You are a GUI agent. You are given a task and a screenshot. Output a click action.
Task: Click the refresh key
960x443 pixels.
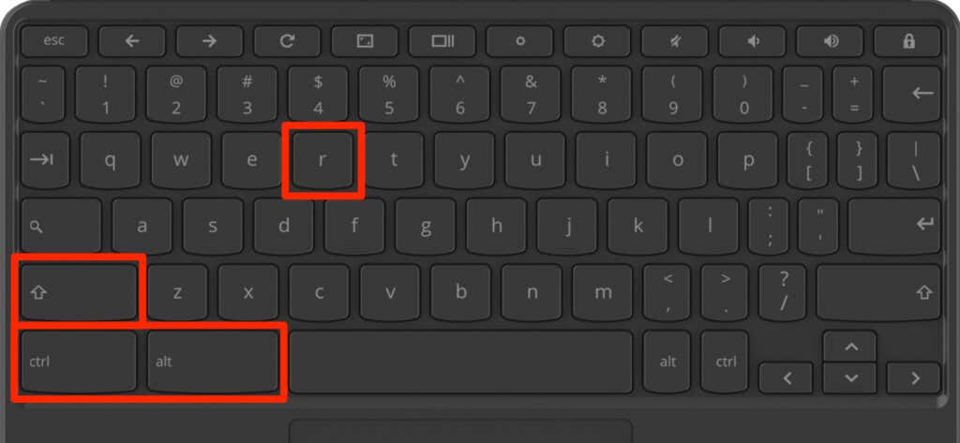(x=287, y=41)
